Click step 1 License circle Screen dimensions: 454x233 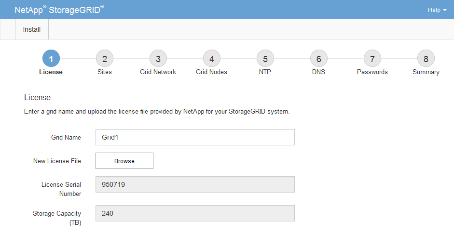(51, 59)
